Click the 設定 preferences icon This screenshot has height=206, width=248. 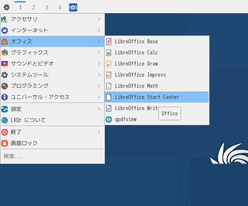pyautogui.click(x=5, y=109)
